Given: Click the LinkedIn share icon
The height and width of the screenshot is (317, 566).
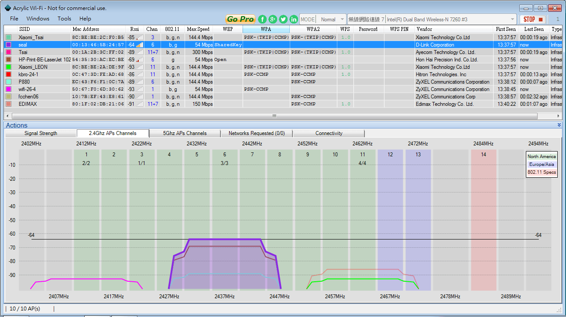Looking at the screenshot, I should pos(294,19).
